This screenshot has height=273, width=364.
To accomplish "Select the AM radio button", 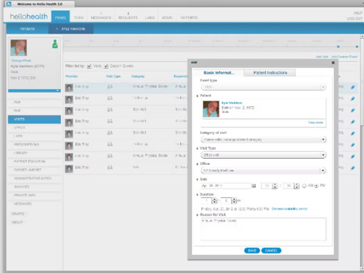I will (x=304, y=186).
